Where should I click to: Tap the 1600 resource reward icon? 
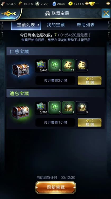click(68, 107)
